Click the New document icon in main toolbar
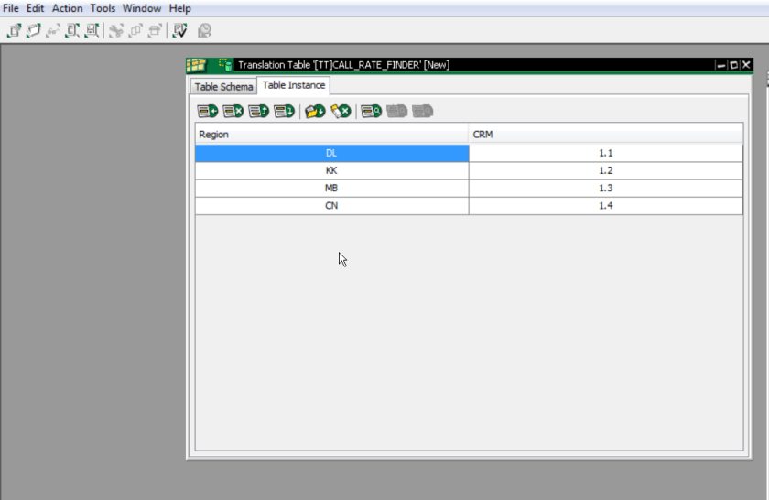Image resolution: width=769 pixels, height=500 pixels. [x=15, y=30]
